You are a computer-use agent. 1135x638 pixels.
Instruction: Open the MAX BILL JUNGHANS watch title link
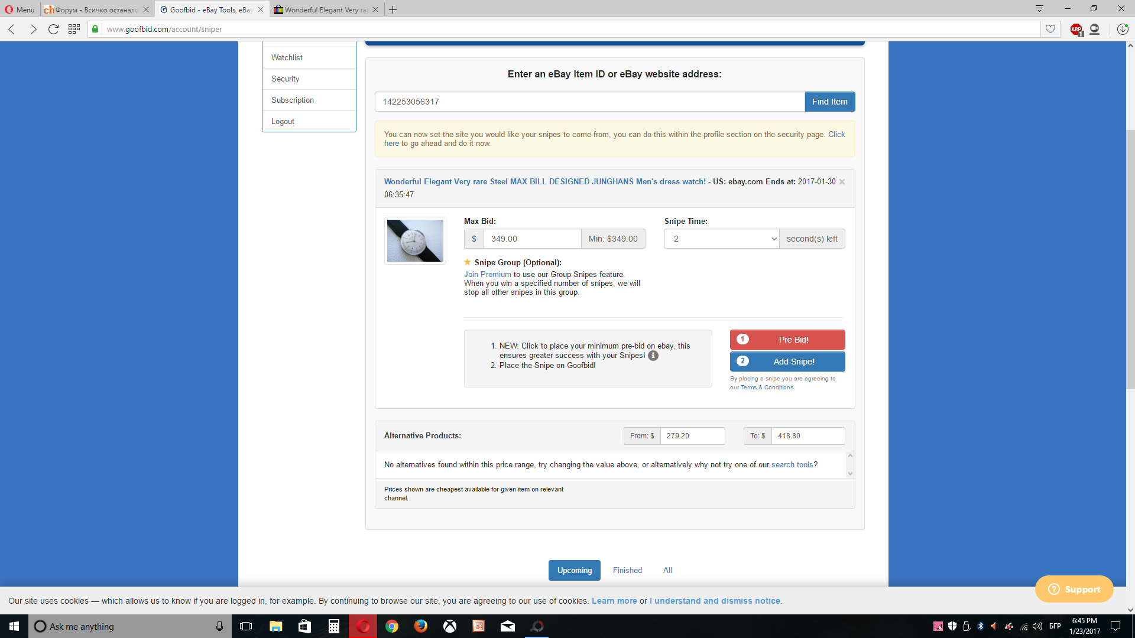544,181
